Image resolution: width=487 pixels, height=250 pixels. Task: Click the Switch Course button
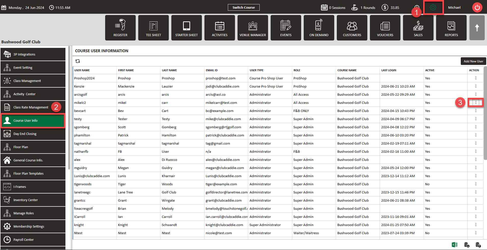point(244,7)
